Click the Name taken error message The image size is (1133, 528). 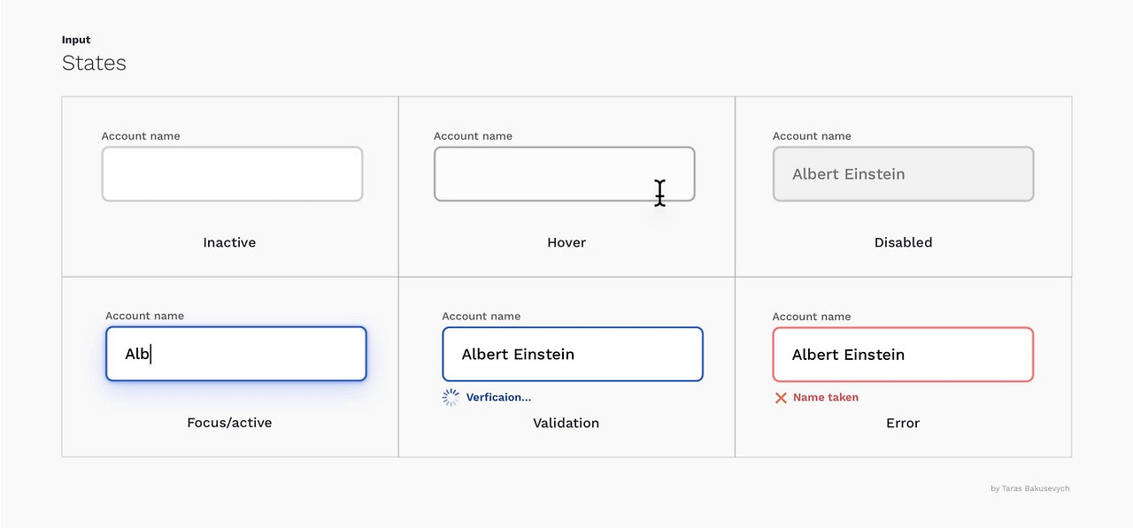pos(824,397)
